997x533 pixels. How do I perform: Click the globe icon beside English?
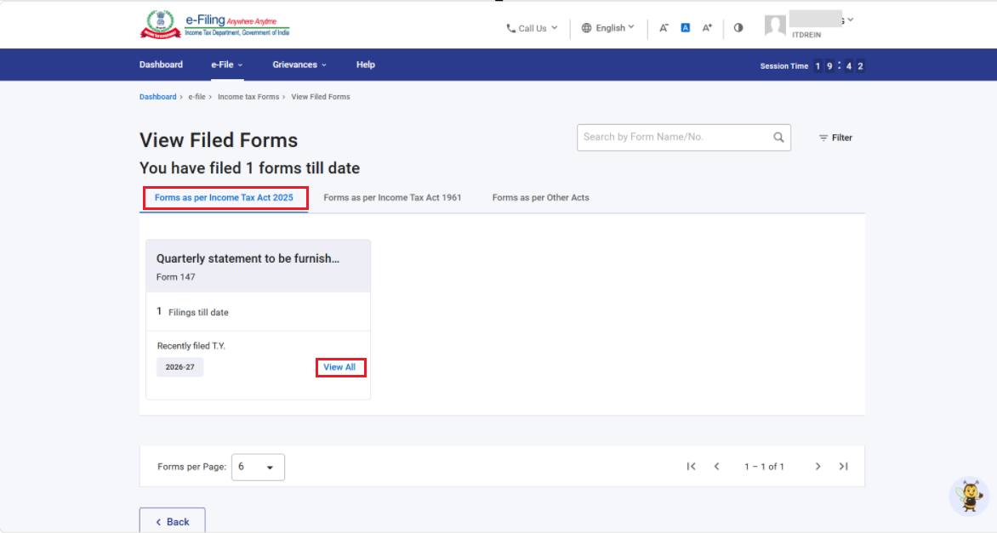tap(586, 28)
